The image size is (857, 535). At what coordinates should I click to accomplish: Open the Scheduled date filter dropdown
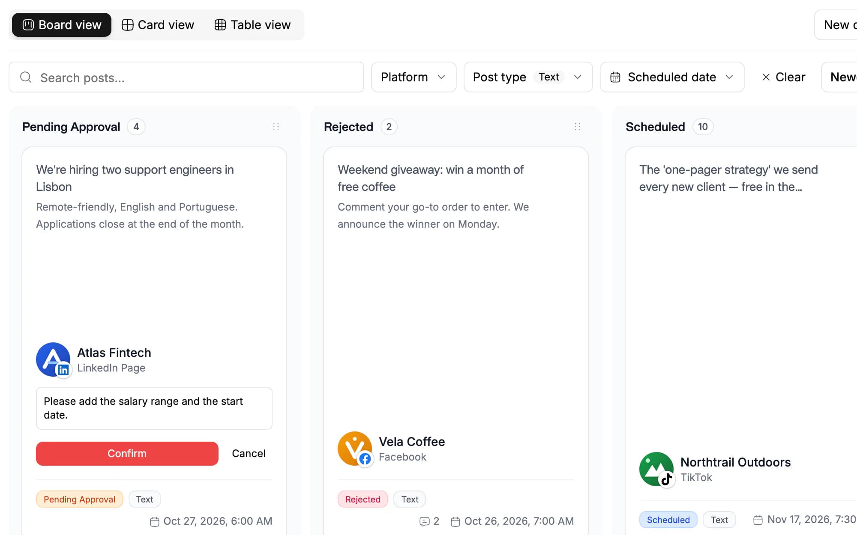coord(672,77)
